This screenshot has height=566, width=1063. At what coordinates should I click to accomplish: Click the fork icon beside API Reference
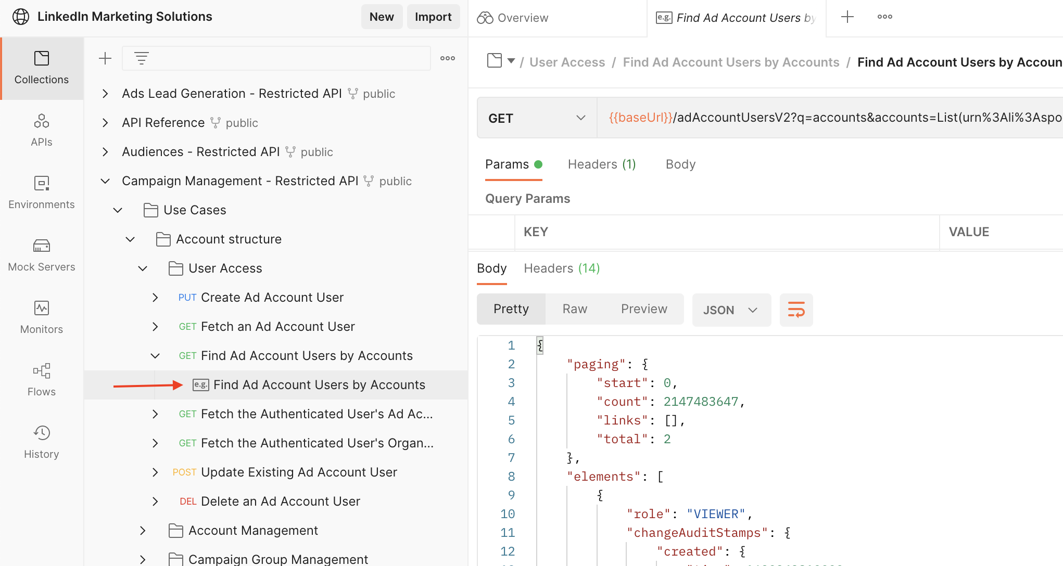[216, 123]
